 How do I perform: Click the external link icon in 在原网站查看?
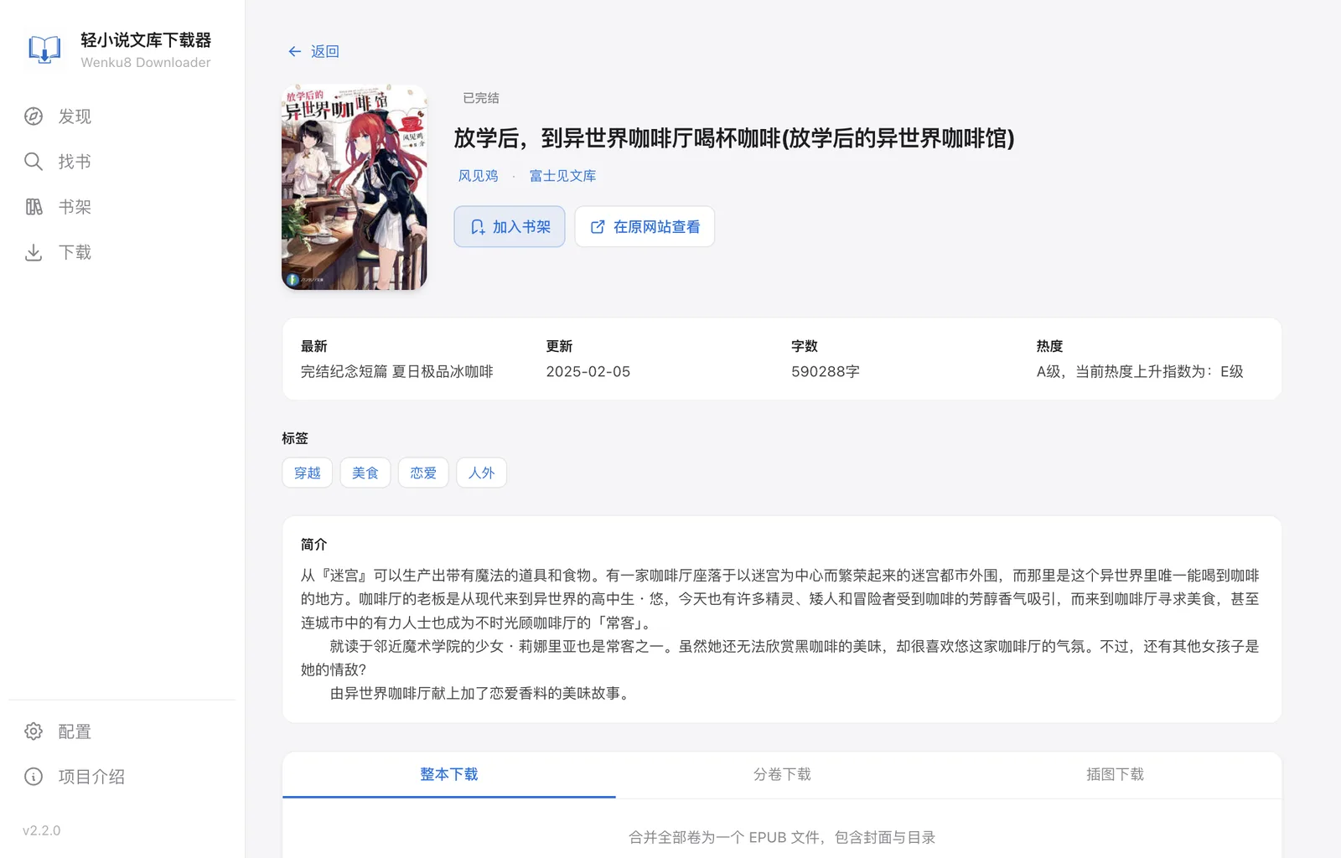[598, 227]
